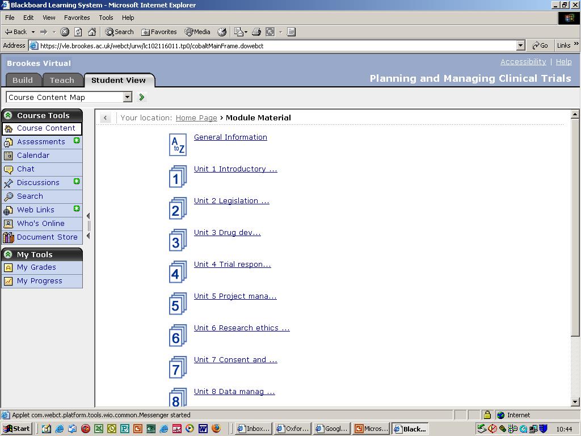The height and width of the screenshot is (436, 581).
Task: Select Course Content in sidebar
Action: click(42, 128)
